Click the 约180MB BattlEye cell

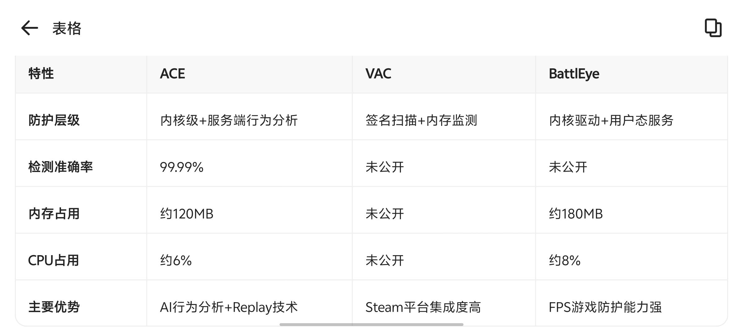coord(576,214)
